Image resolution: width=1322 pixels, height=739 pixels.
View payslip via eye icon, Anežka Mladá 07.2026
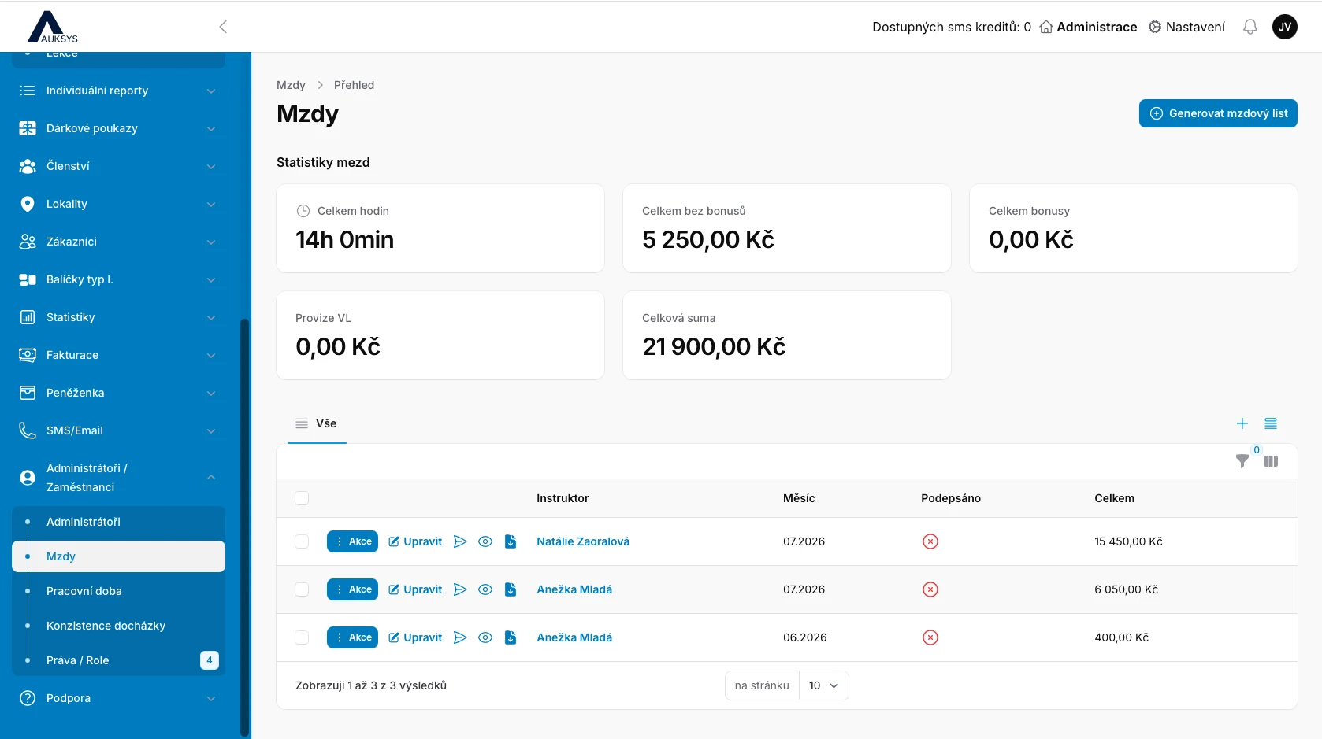(485, 589)
